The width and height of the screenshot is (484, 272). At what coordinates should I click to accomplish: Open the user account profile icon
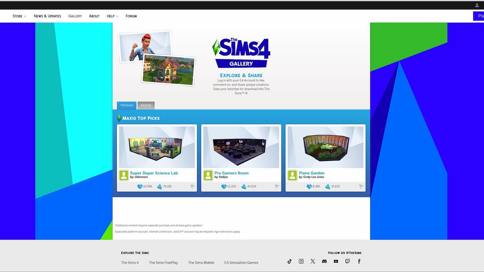pyautogui.click(x=477, y=5)
